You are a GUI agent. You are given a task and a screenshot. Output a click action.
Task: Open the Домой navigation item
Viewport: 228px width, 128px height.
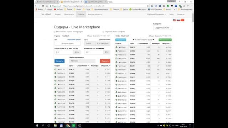[58, 14]
